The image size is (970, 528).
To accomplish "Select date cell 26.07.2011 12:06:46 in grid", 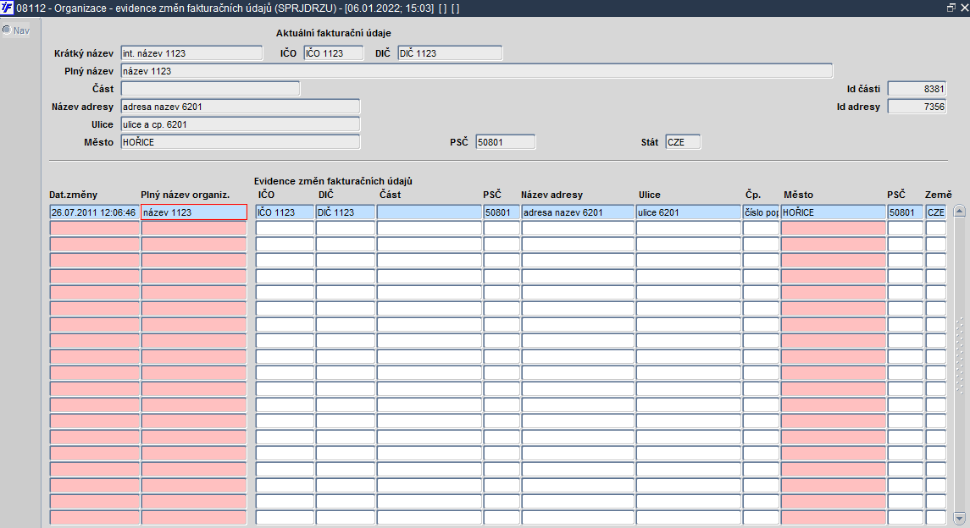I will pos(94,212).
